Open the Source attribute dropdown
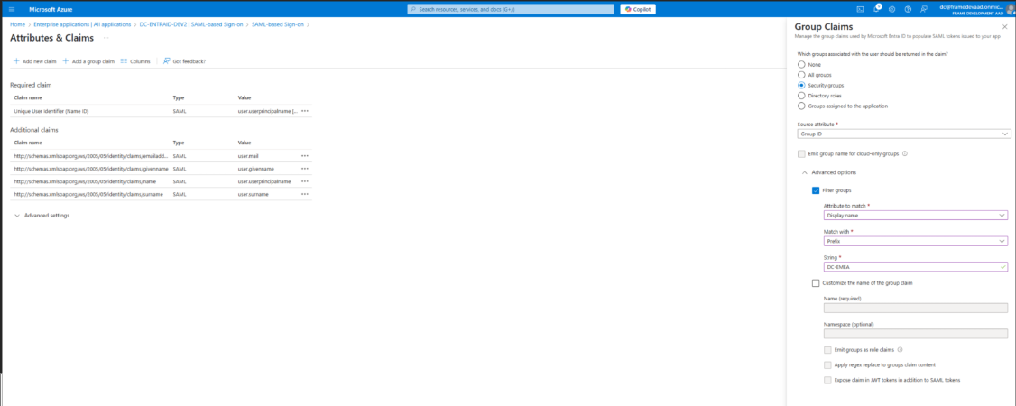The height and width of the screenshot is (406, 1016). click(903, 134)
